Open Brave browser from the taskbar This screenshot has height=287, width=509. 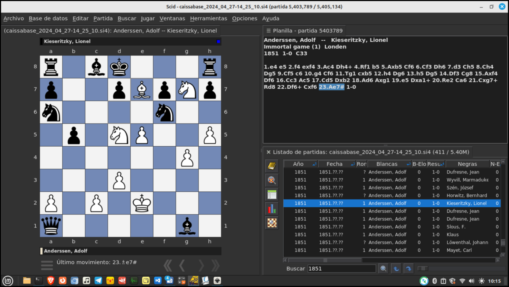click(x=51, y=281)
